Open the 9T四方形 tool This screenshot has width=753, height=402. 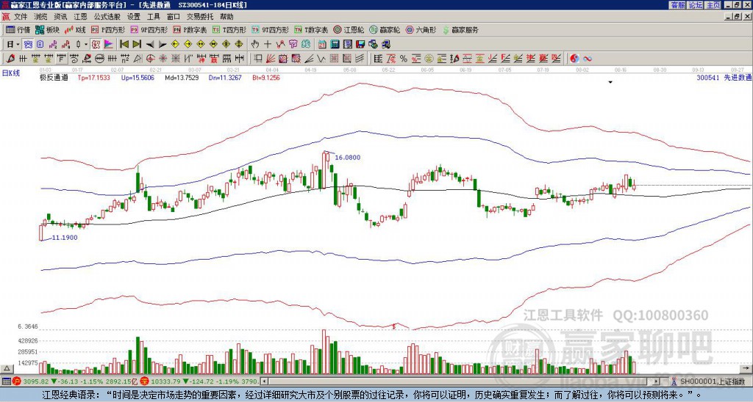click(x=270, y=29)
